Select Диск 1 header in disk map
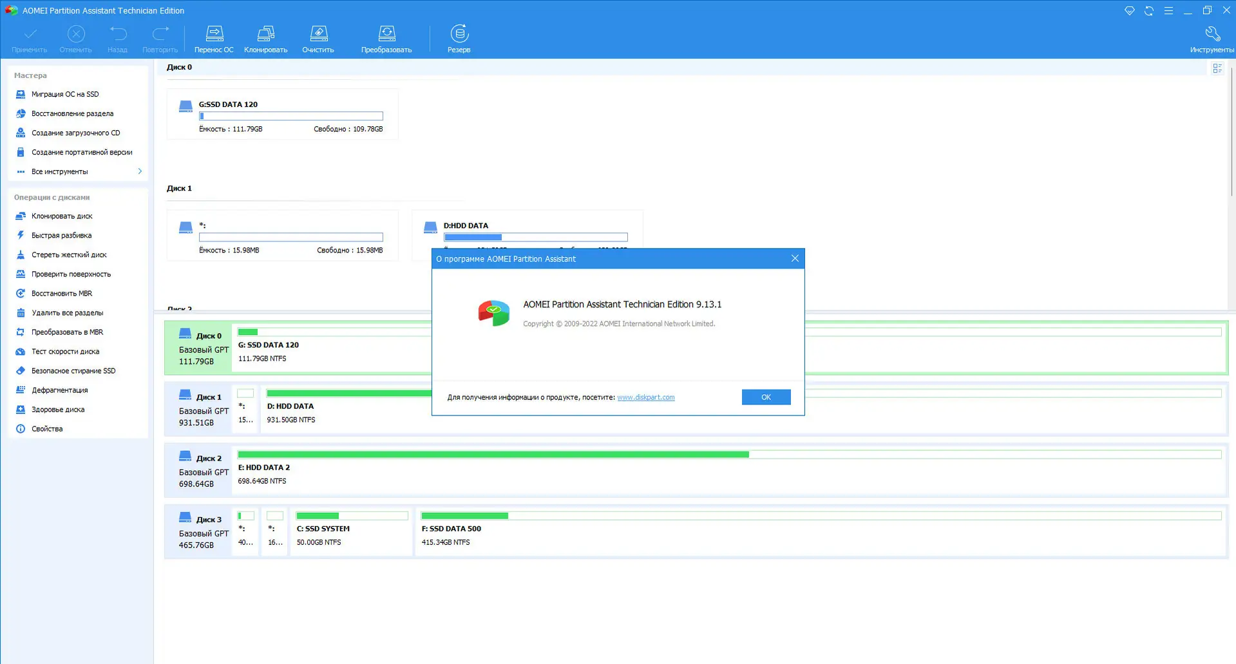Screen dimensions: 1236x664 pyautogui.click(x=198, y=409)
